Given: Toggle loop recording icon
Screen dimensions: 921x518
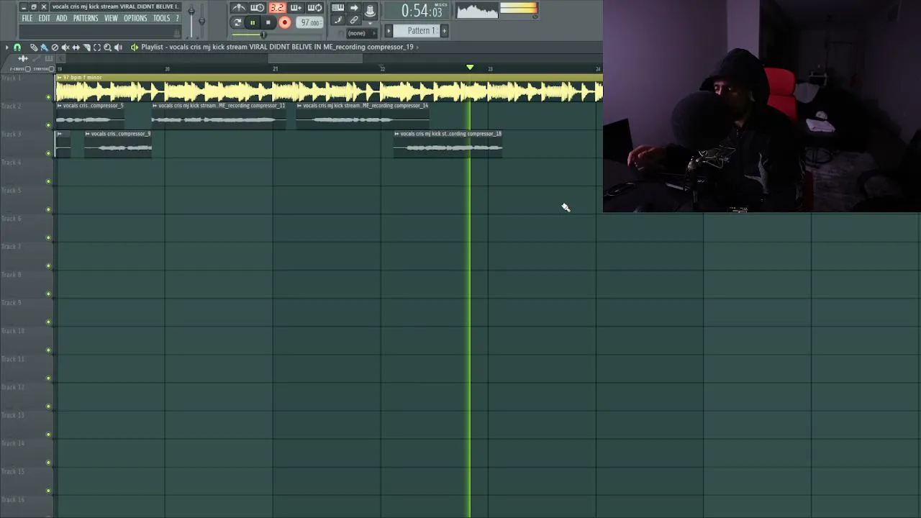Looking at the screenshot, I should (x=314, y=8).
